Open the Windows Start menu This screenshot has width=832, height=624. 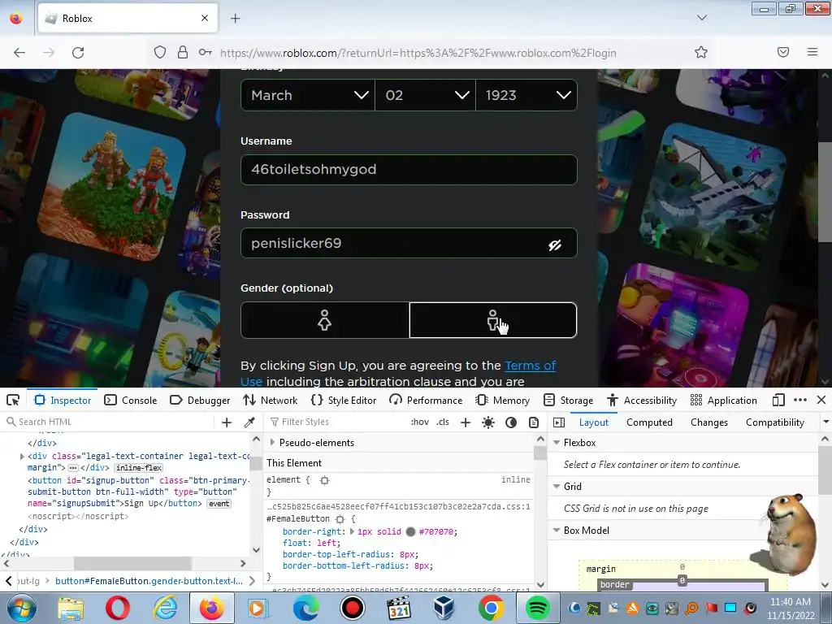(21, 608)
